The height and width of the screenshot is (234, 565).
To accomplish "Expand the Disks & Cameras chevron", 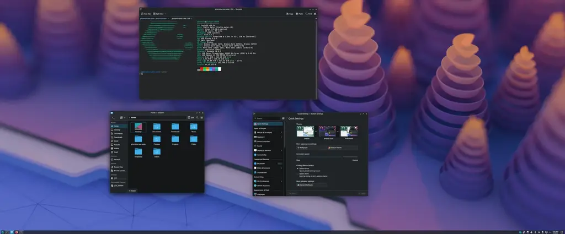I will point(281,168).
